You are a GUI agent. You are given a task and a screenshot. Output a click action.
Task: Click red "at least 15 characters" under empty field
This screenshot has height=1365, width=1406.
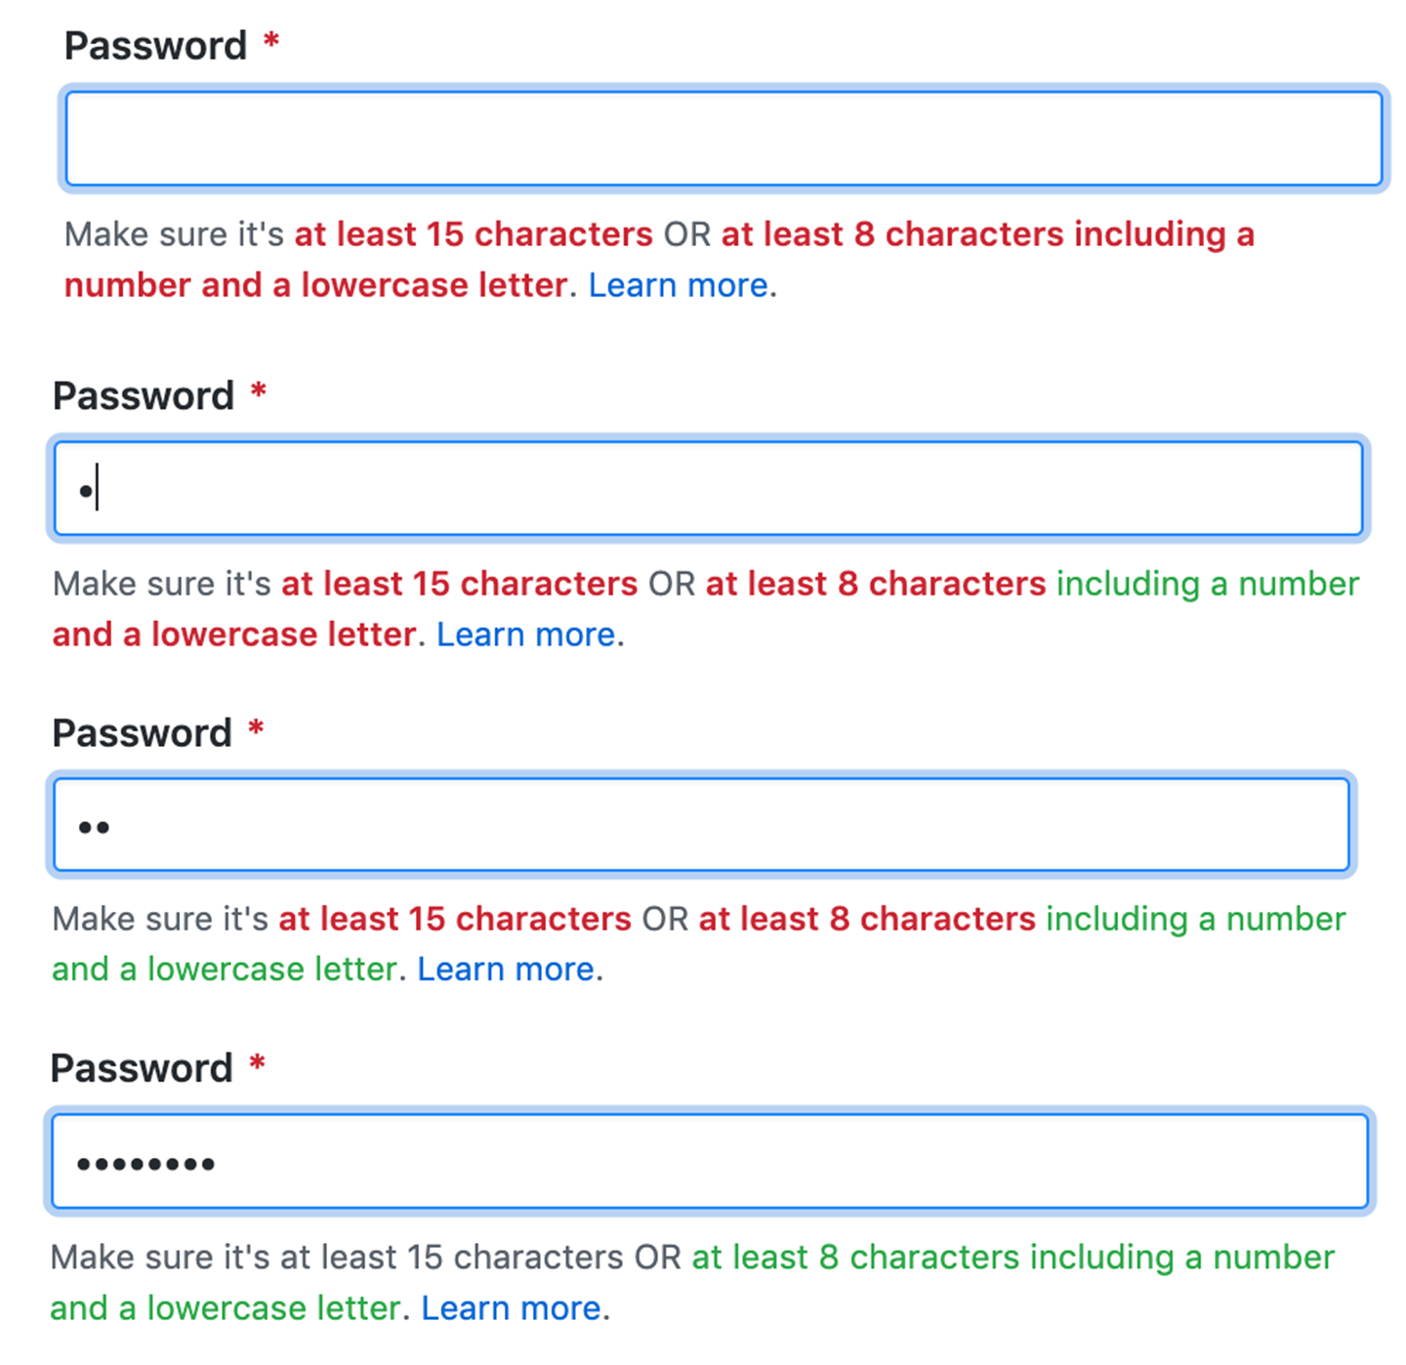click(473, 234)
